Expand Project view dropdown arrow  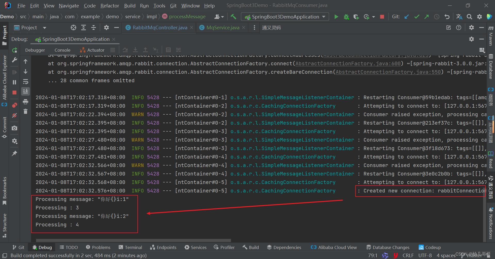pos(45,28)
